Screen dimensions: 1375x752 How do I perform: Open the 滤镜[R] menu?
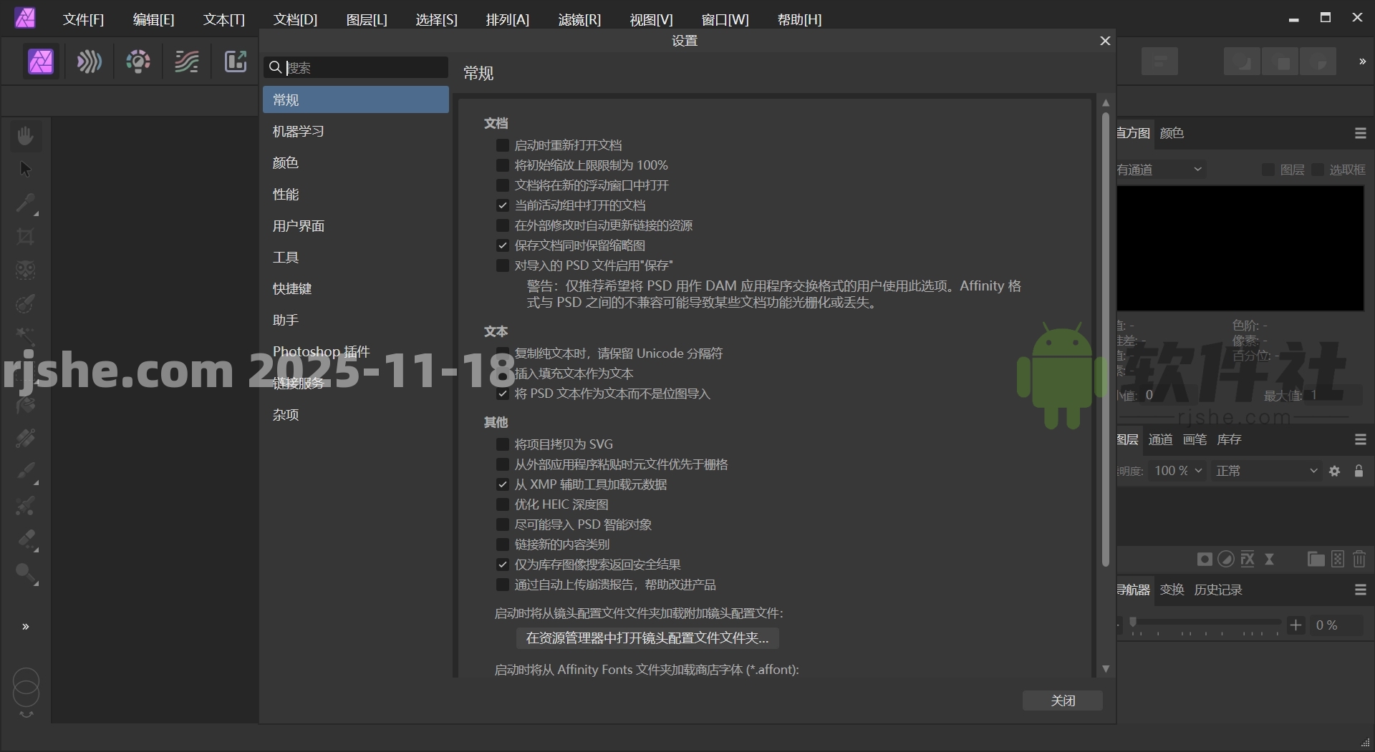pos(579,20)
